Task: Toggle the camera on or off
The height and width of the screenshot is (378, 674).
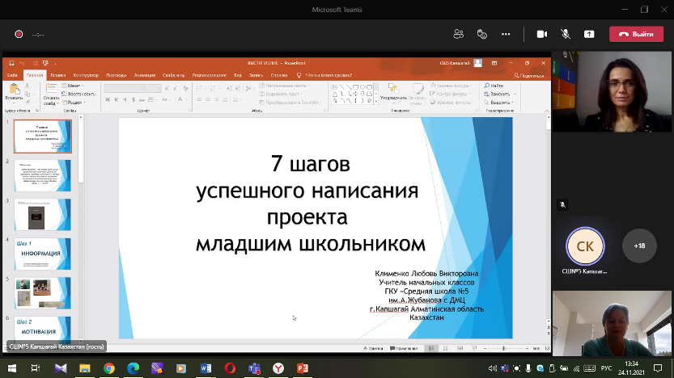Action: click(542, 34)
